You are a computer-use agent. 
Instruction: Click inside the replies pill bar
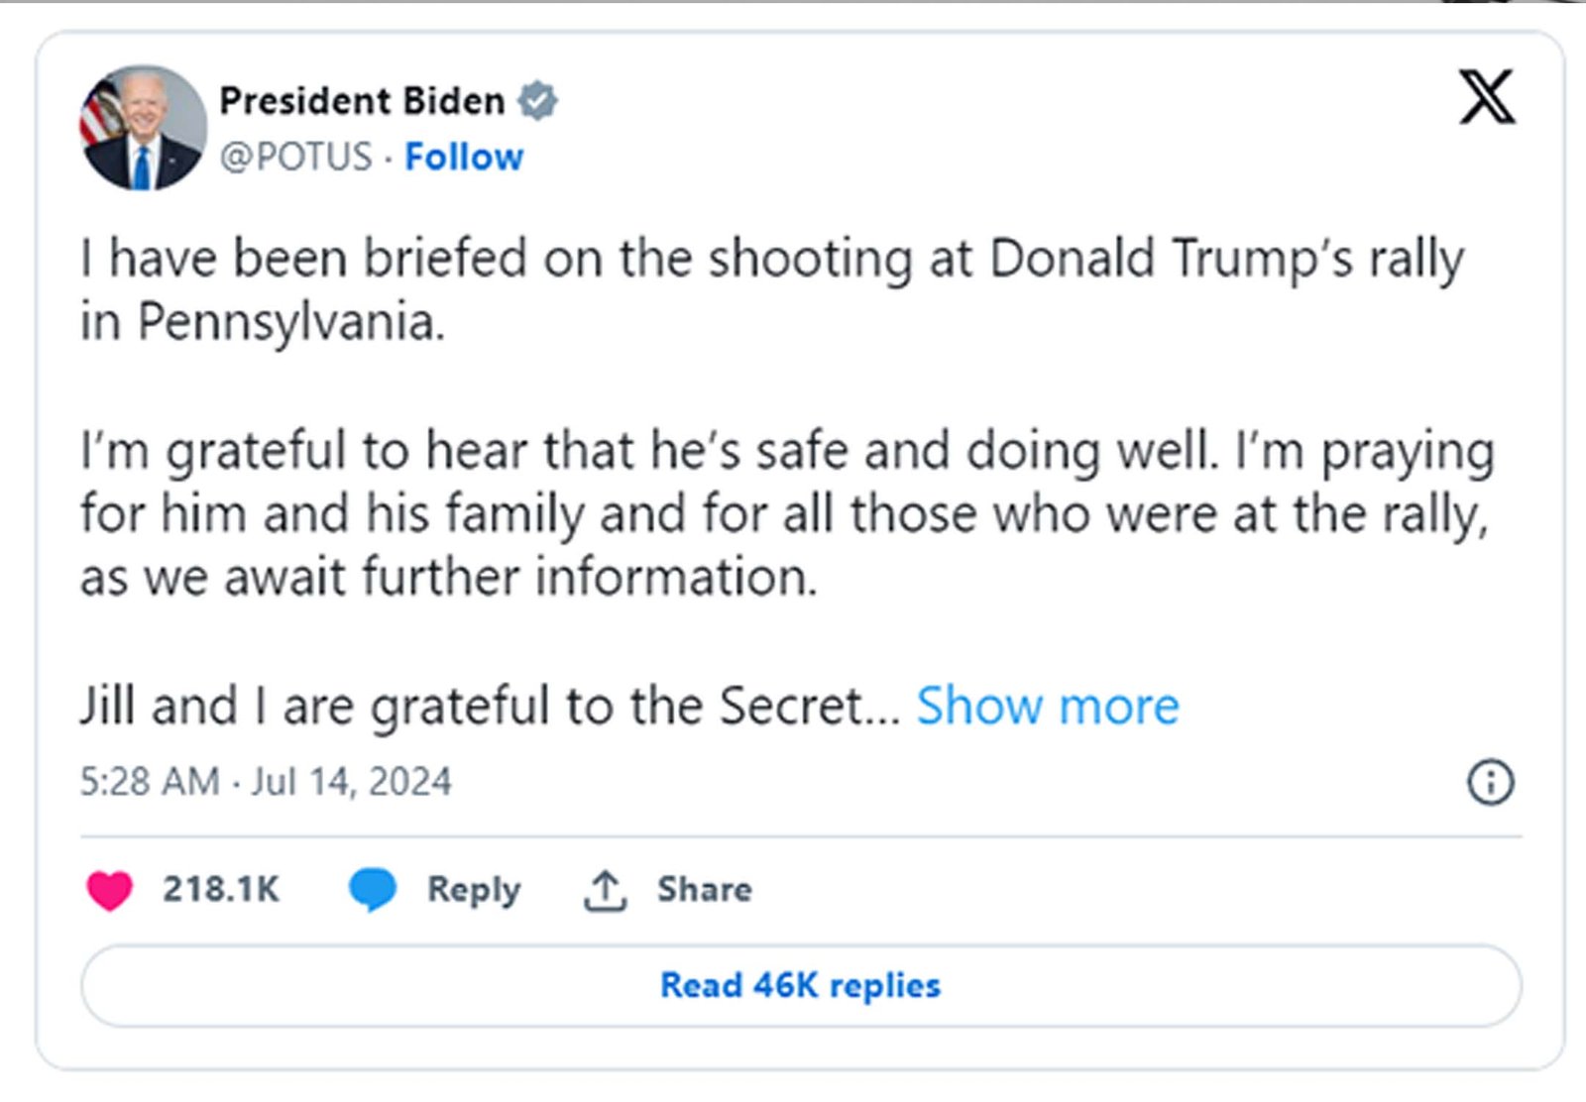point(801,984)
